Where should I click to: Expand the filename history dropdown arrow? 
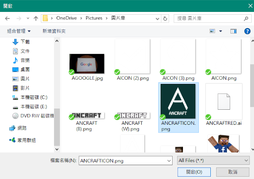click(x=169, y=161)
